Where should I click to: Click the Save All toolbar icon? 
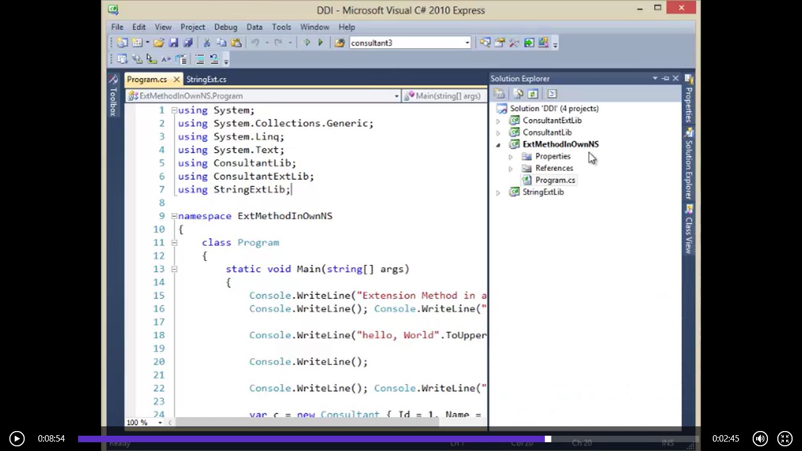[x=188, y=43]
